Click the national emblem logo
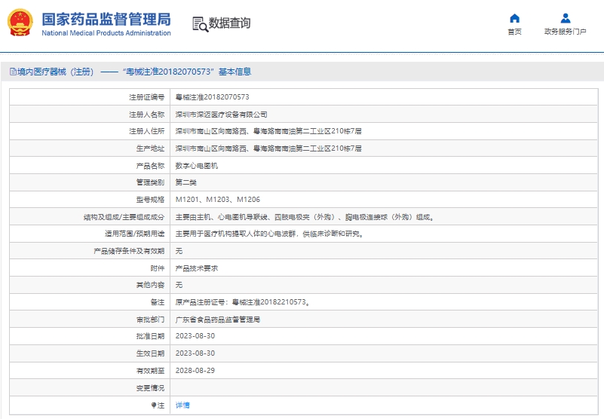This screenshot has height=419, width=604. 20,23
